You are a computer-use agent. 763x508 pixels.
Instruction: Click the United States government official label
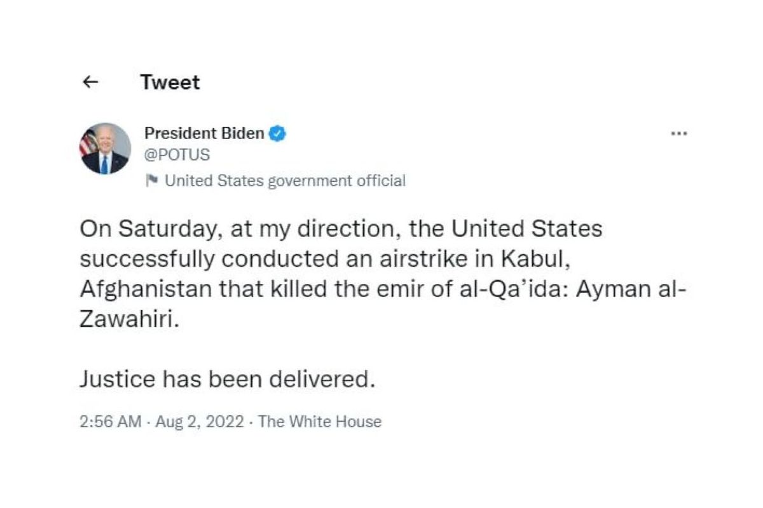[x=285, y=181]
